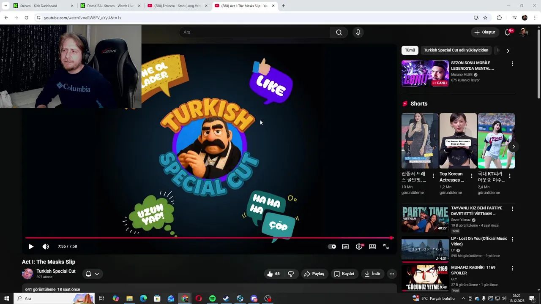Open Steam from the taskbar

(226, 299)
